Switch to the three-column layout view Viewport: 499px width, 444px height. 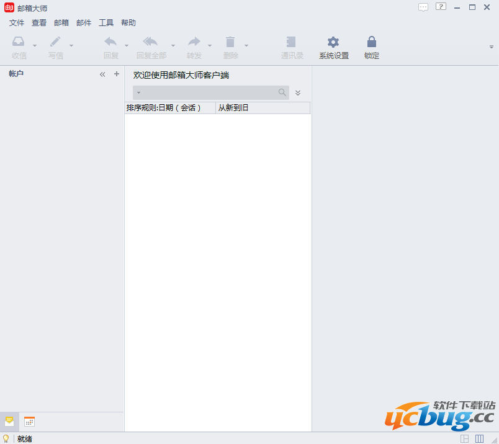[x=479, y=438]
